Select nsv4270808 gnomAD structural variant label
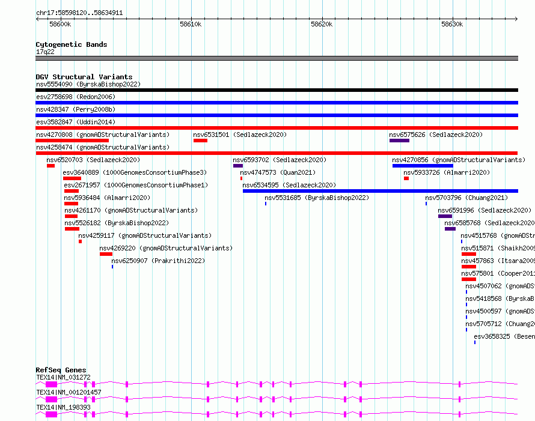Viewport: 535px width, 421px height. coord(103,135)
